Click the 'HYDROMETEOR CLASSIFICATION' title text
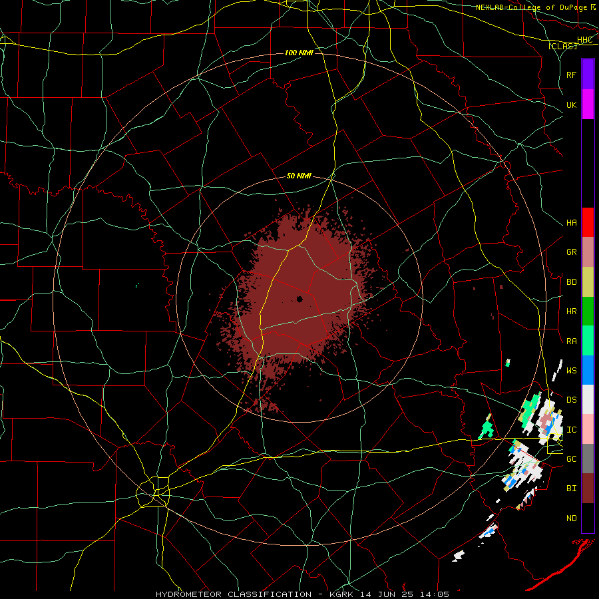 pyautogui.click(x=234, y=594)
